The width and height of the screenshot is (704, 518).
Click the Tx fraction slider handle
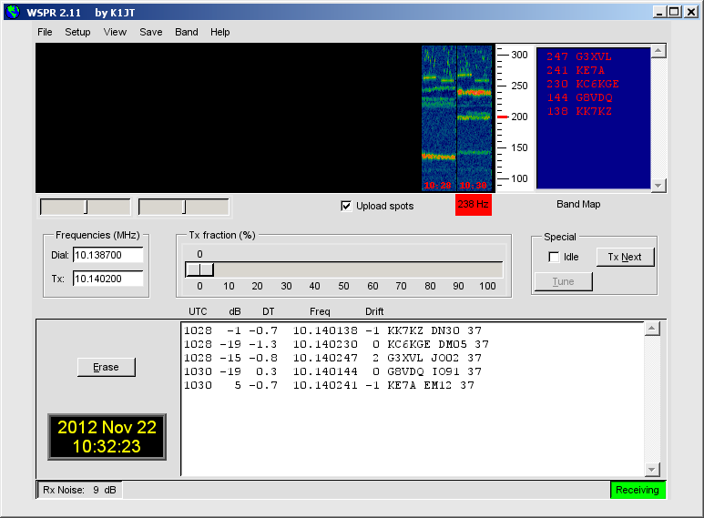(x=199, y=269)
